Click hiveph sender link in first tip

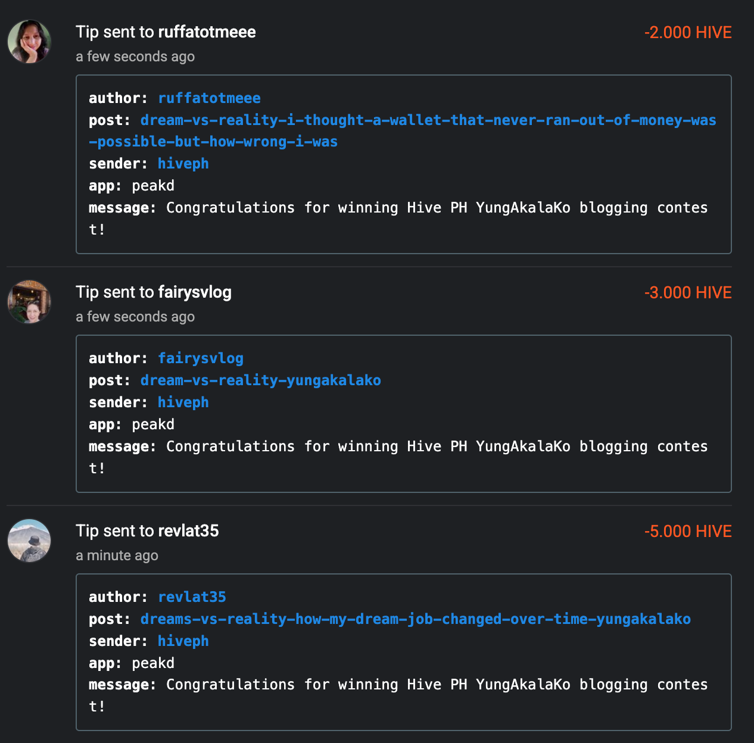[183, 164]
